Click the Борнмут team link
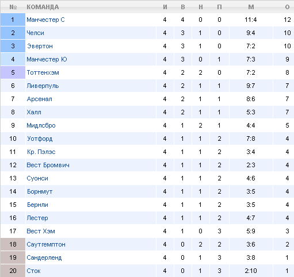This screenshot has width=294, height=277. click(x=40, y=191)
